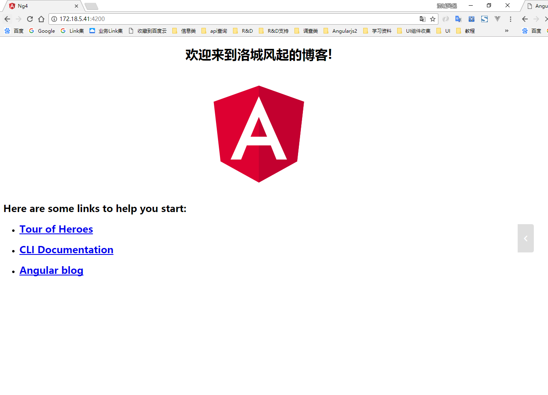The height and width of the screenshot is (395, 548).
Task: Open Chrome's three-dot menu
Action: point(510,19)
